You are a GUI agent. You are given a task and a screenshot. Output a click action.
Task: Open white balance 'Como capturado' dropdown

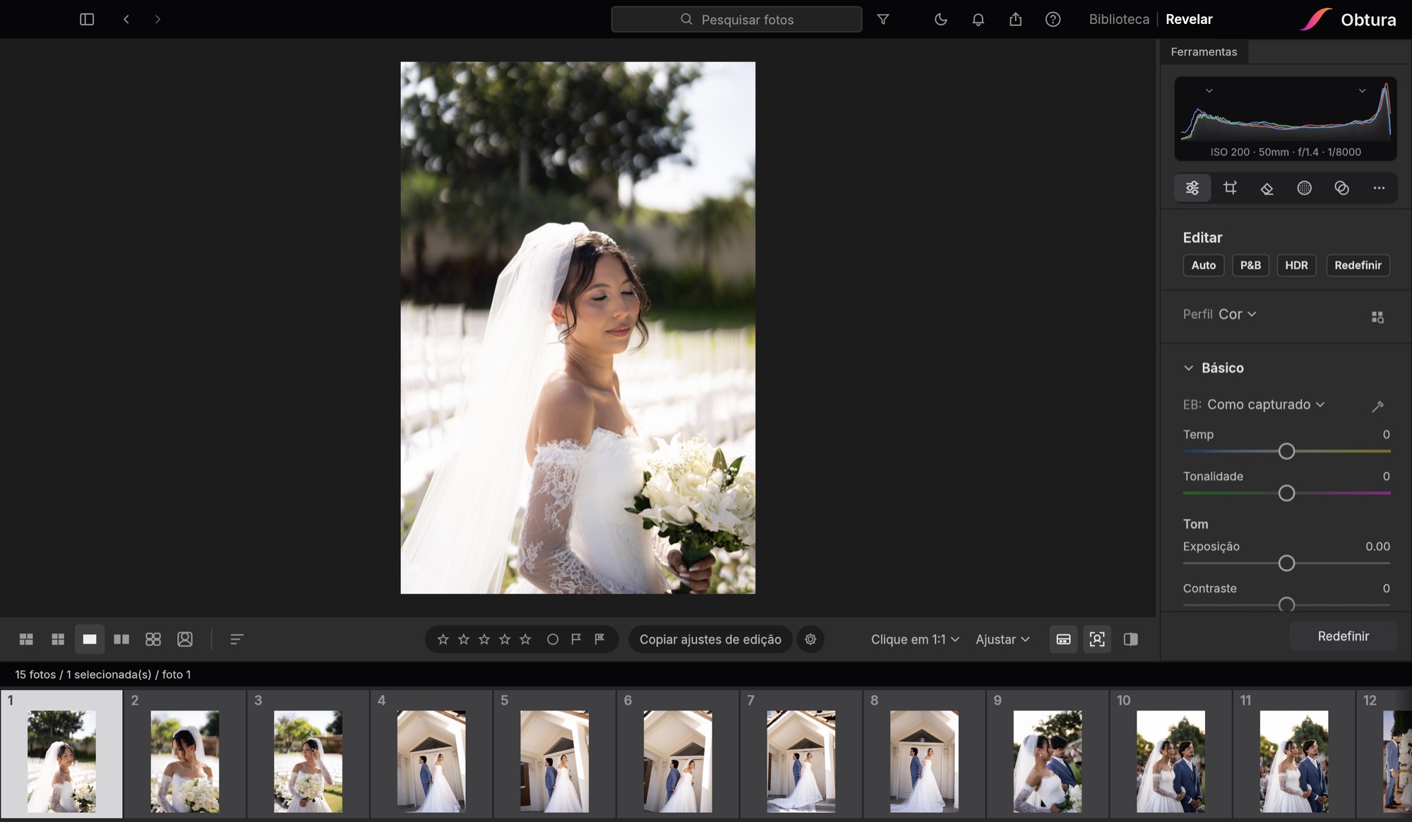coord(1266,405)
